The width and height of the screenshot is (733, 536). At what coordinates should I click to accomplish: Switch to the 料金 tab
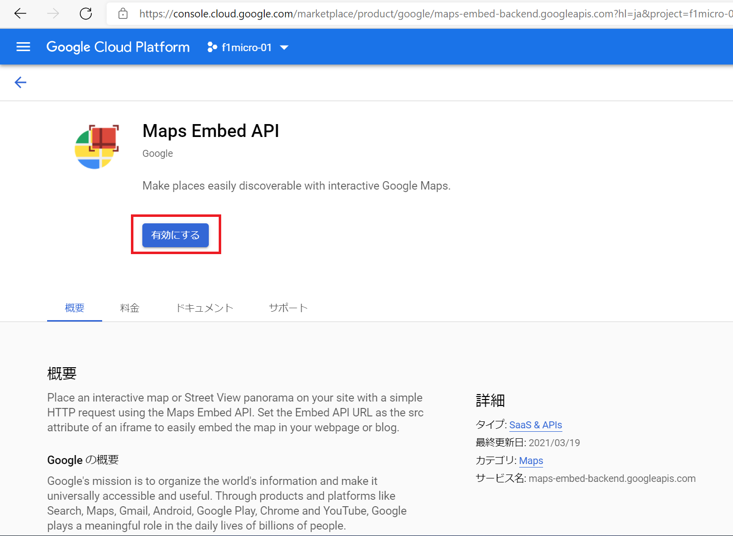pos(129,308)
